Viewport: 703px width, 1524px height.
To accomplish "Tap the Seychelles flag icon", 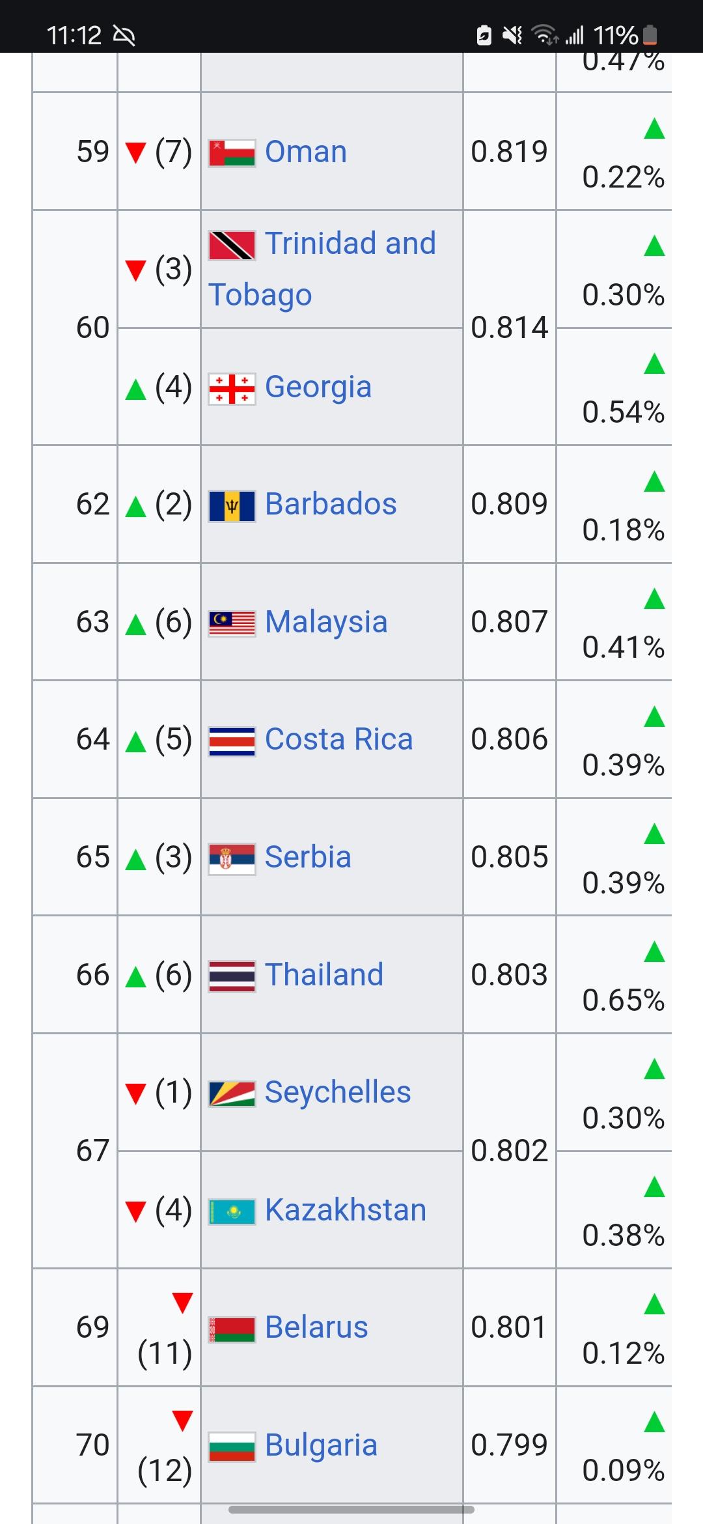I will click(x=232, y=1094).
